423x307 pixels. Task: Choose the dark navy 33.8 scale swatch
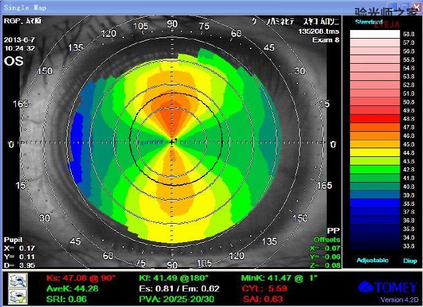coord(375,246)
